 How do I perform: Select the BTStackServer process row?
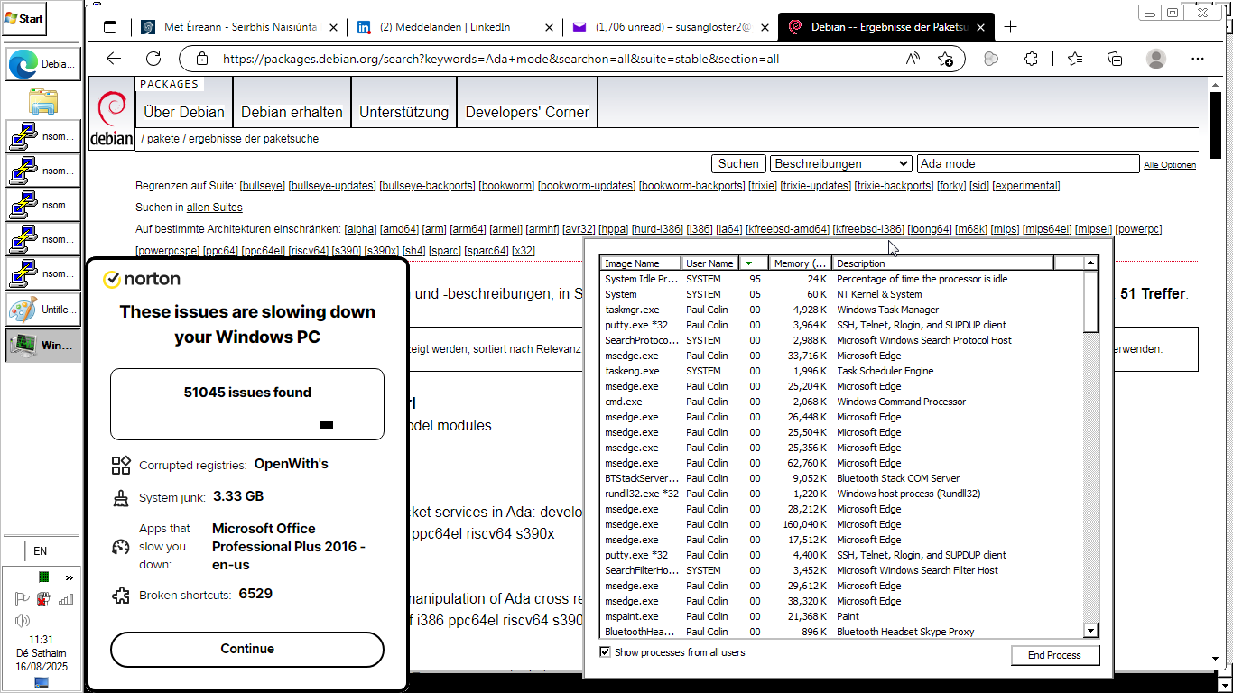point(842,478)
